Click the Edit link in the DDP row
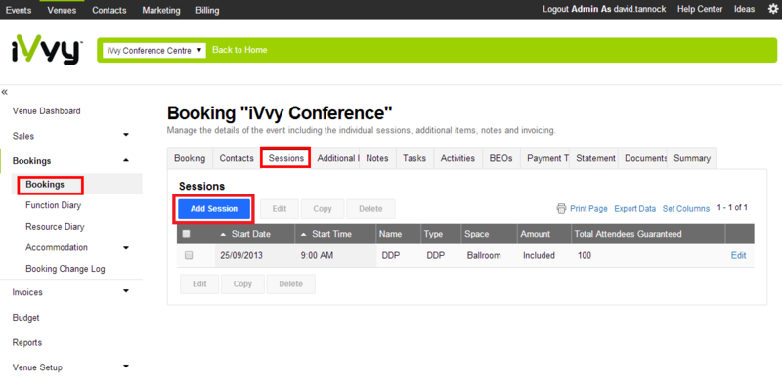 tap(739, 255)
